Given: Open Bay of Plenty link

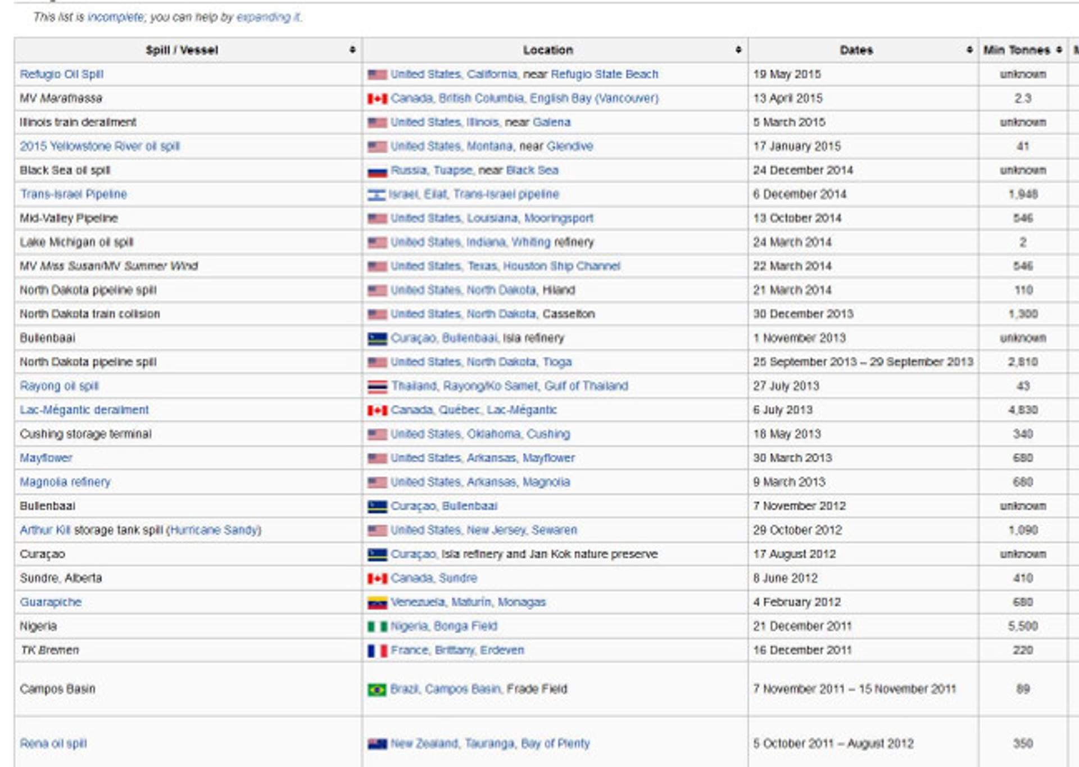Looking at the screenshot, I should [555, 743].
